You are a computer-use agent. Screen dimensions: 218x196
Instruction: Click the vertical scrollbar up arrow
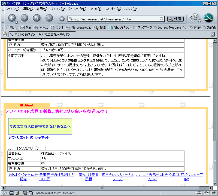[215, 41]
